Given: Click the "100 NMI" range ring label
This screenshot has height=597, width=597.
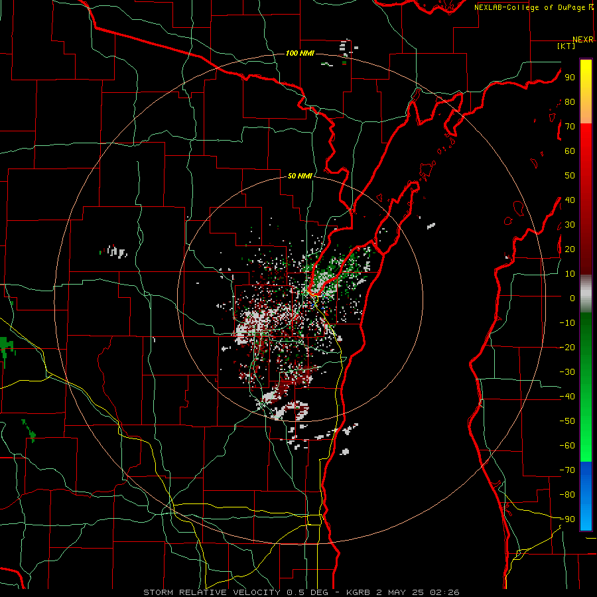Looking at the screenshot, I should [300, 53].
